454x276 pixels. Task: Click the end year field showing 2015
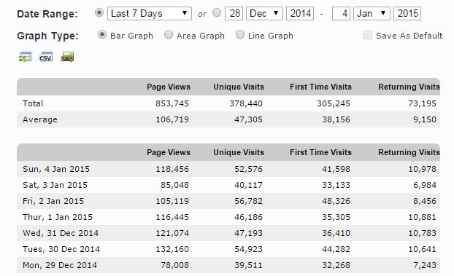tap(407, 14)
